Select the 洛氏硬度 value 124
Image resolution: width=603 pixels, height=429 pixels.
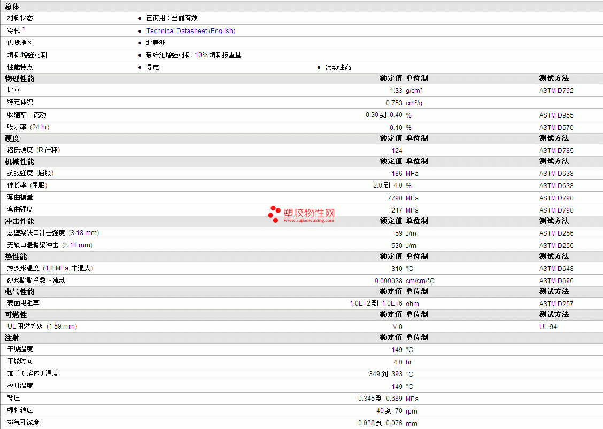[397, 151]
